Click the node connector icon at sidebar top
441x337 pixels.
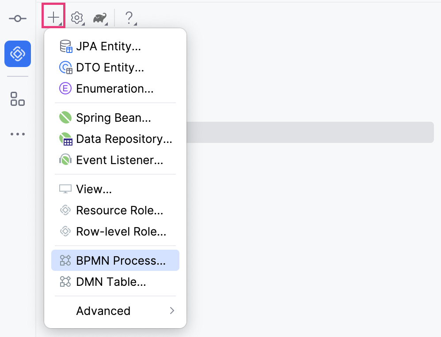pyautogui.click(x=18, y=19)
